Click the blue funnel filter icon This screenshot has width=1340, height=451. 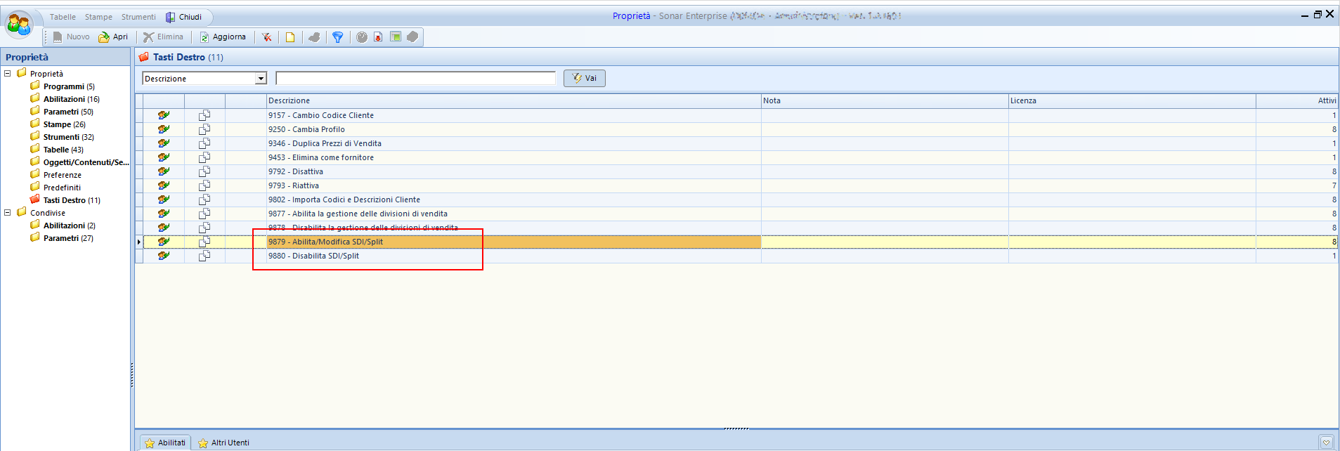click(338, 37)
